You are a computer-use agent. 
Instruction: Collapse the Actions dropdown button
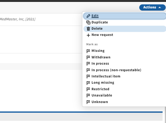pos(152,7)
